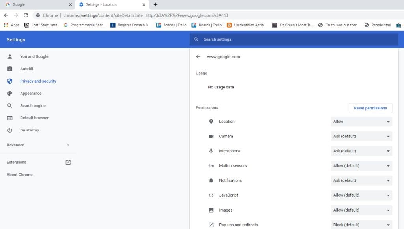Open the Apps grid in bookmarks bar

11,25
